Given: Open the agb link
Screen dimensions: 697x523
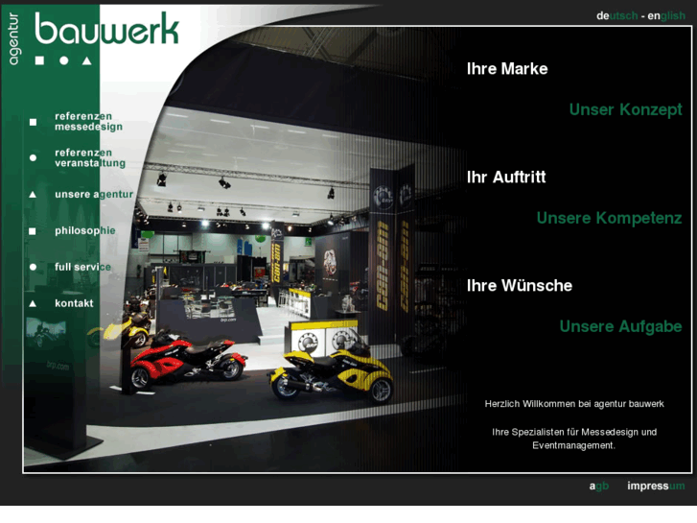Looking at the screenshot, I should (599, 487).
